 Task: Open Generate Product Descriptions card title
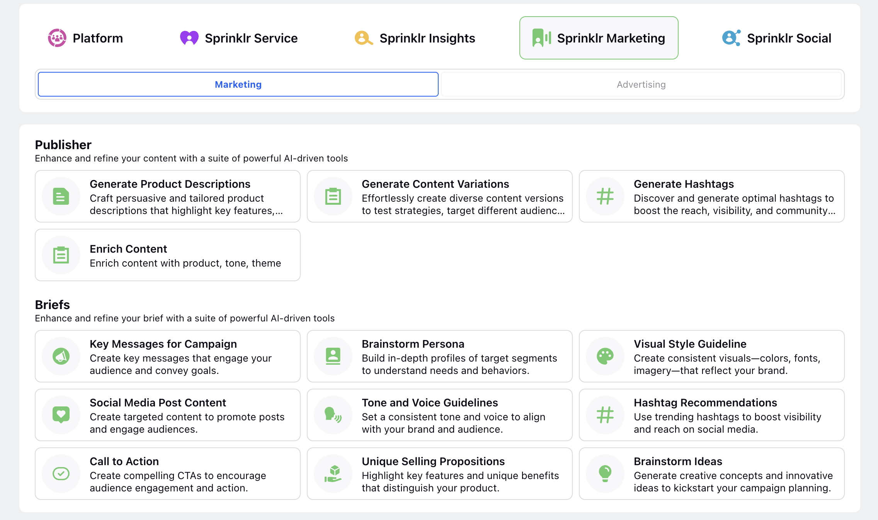coord(170,184)
